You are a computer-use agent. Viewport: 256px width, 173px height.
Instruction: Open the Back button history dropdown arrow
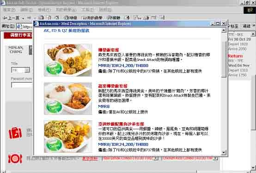(x=23, y=18)
